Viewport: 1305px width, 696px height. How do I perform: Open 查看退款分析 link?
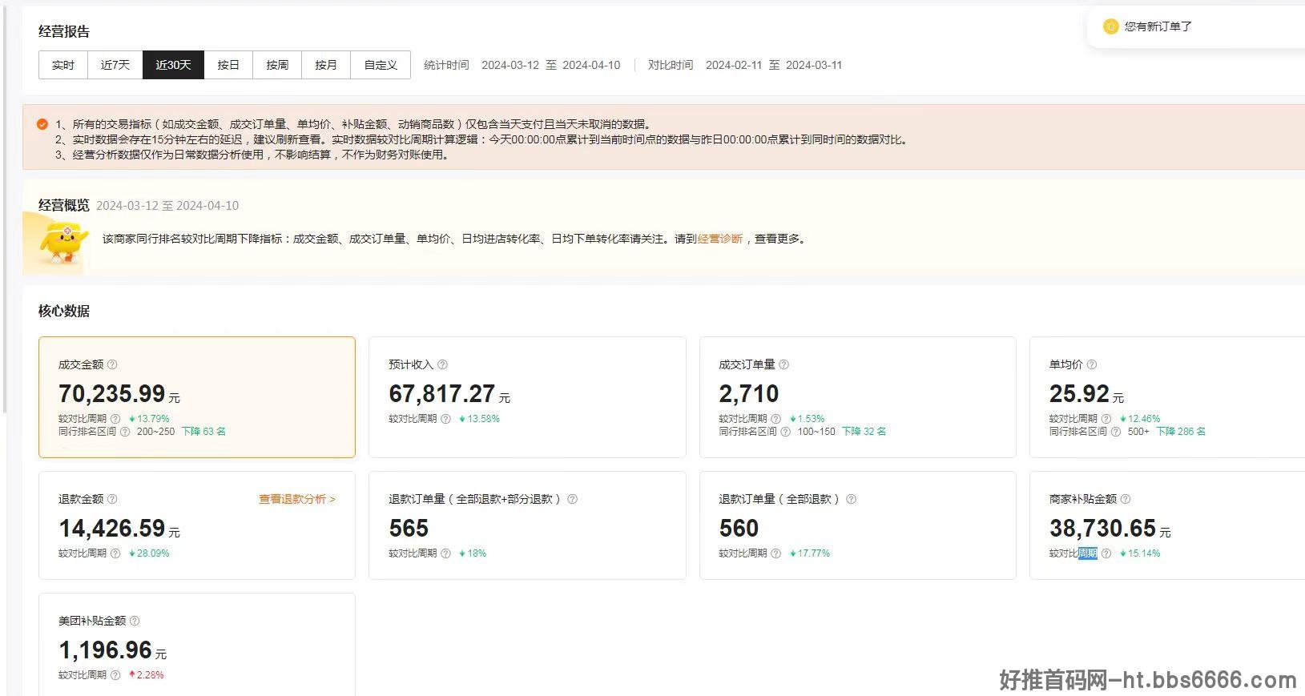click(x=297, y=499)
